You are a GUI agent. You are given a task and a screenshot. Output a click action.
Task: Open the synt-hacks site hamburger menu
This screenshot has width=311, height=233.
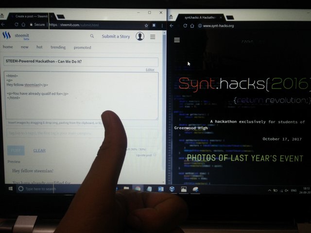click(x=177, y=40)
